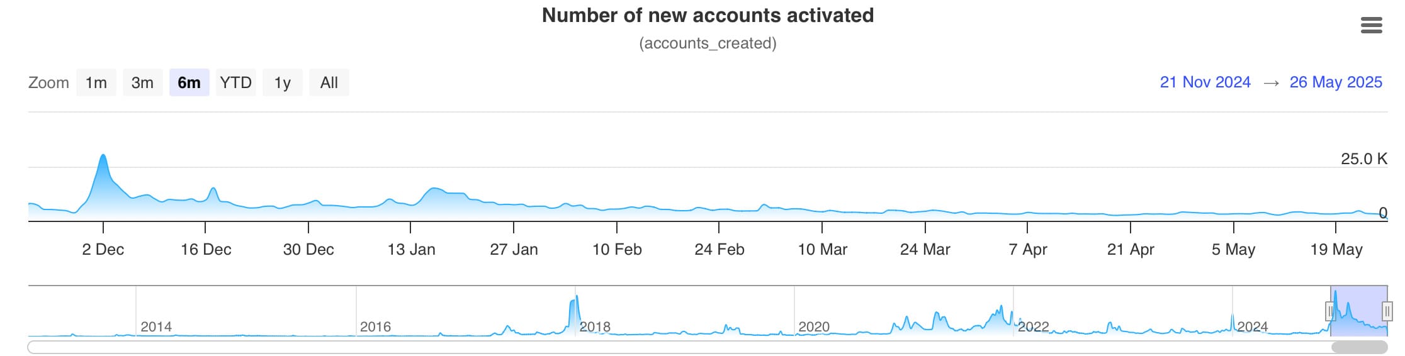The height and width of the screenshot is (356, 1405).
Task: Open the chart context hamburger menu
Action: (x=1371, y=25)
